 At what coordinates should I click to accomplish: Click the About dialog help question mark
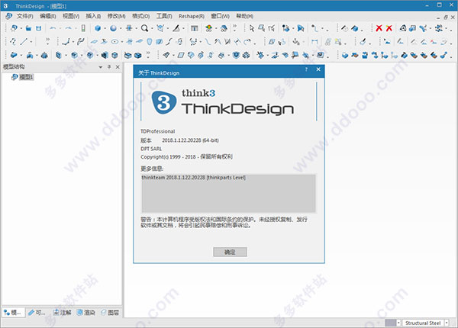[x=306, y=69]
